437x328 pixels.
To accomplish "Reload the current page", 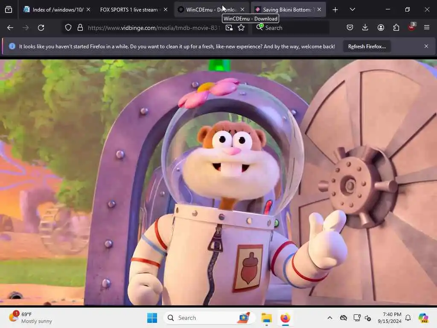I will [41, 28].
